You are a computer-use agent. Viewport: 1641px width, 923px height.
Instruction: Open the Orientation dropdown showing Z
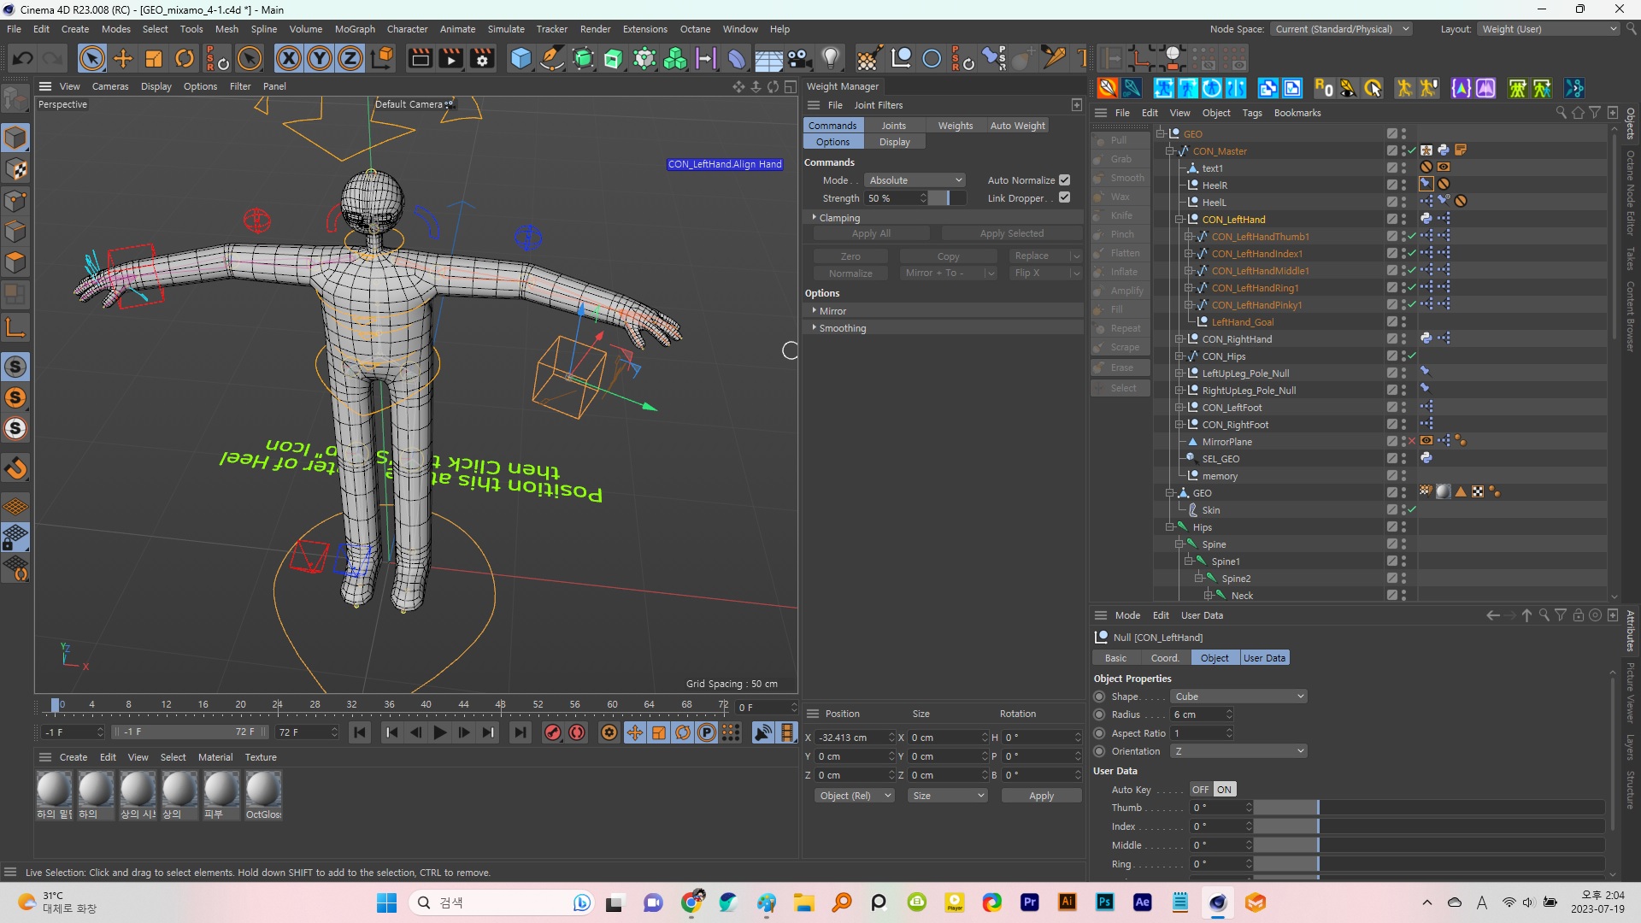pos(1239,751)
